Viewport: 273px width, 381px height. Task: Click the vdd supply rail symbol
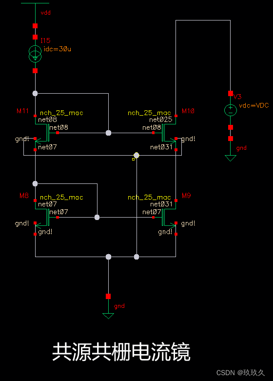(35, 3)
